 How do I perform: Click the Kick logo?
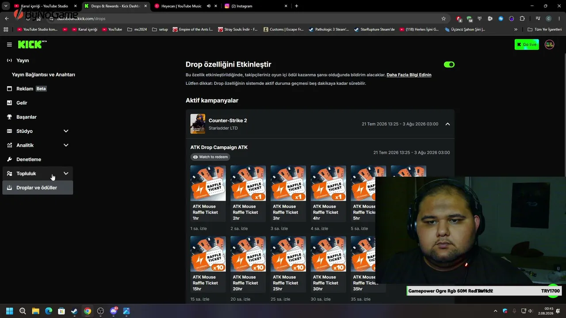[x=32, y=44]
